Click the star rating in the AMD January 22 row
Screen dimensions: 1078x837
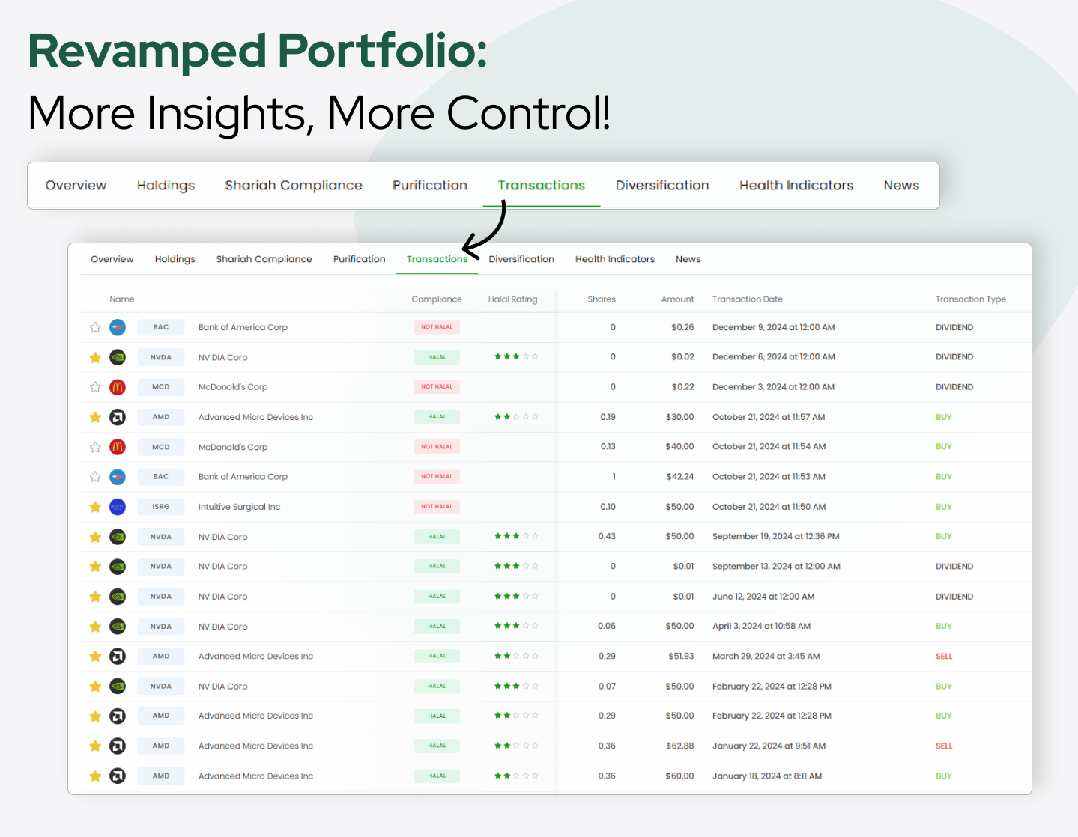pyautogui.click(x=516, y=746)
